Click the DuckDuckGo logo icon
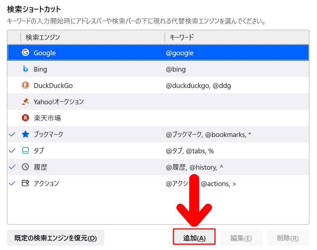317x250 pixels. click(26, 85)
